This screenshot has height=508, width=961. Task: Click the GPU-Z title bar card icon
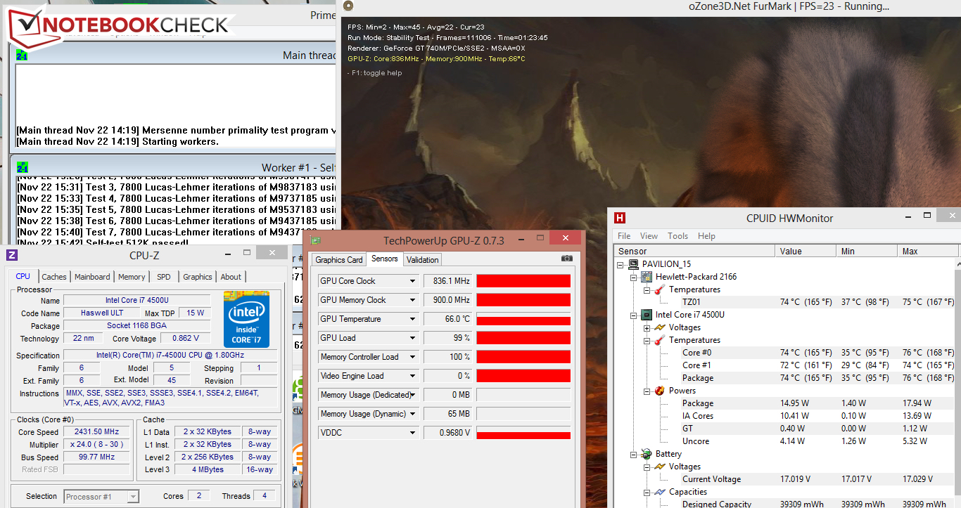315,240
